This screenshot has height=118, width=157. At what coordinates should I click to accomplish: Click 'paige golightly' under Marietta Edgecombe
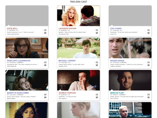(11, 98)
